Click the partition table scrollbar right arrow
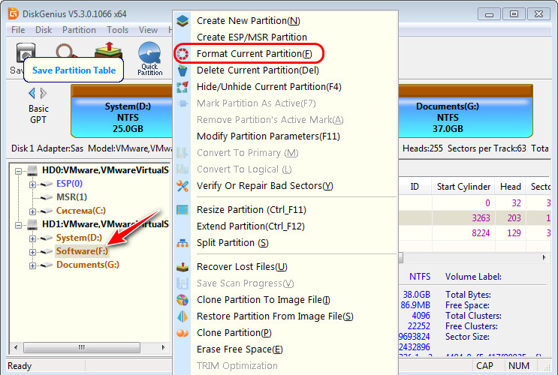The width and height of the screenshot is (558, 375). pos(544,257)
